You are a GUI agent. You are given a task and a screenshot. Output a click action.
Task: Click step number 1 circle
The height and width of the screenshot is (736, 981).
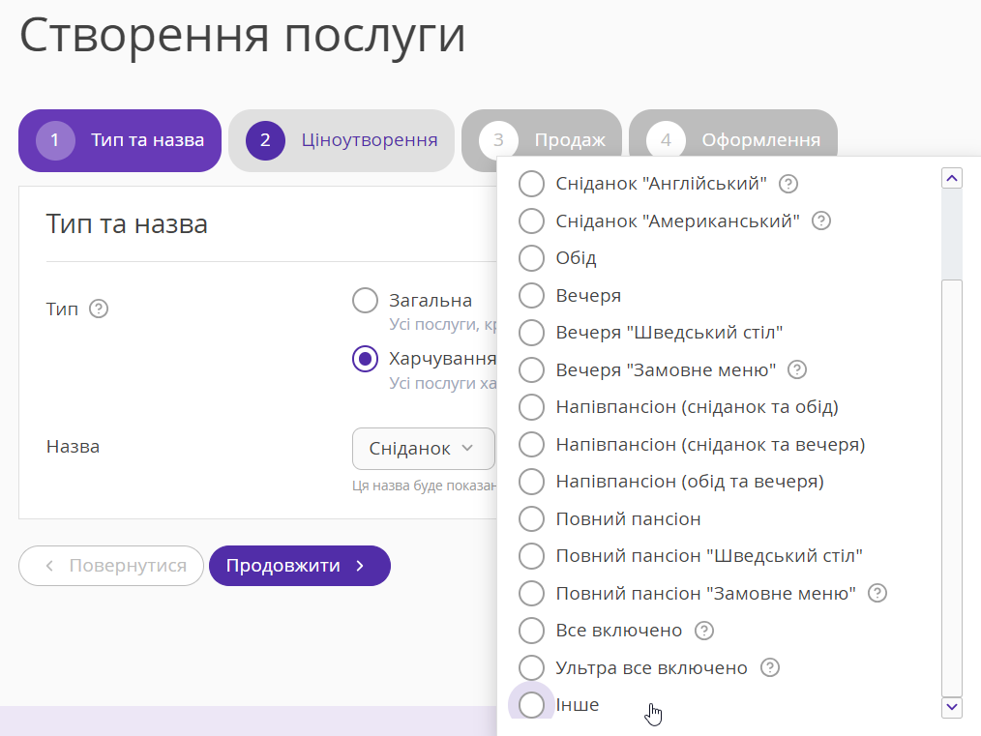coord(56,140)
